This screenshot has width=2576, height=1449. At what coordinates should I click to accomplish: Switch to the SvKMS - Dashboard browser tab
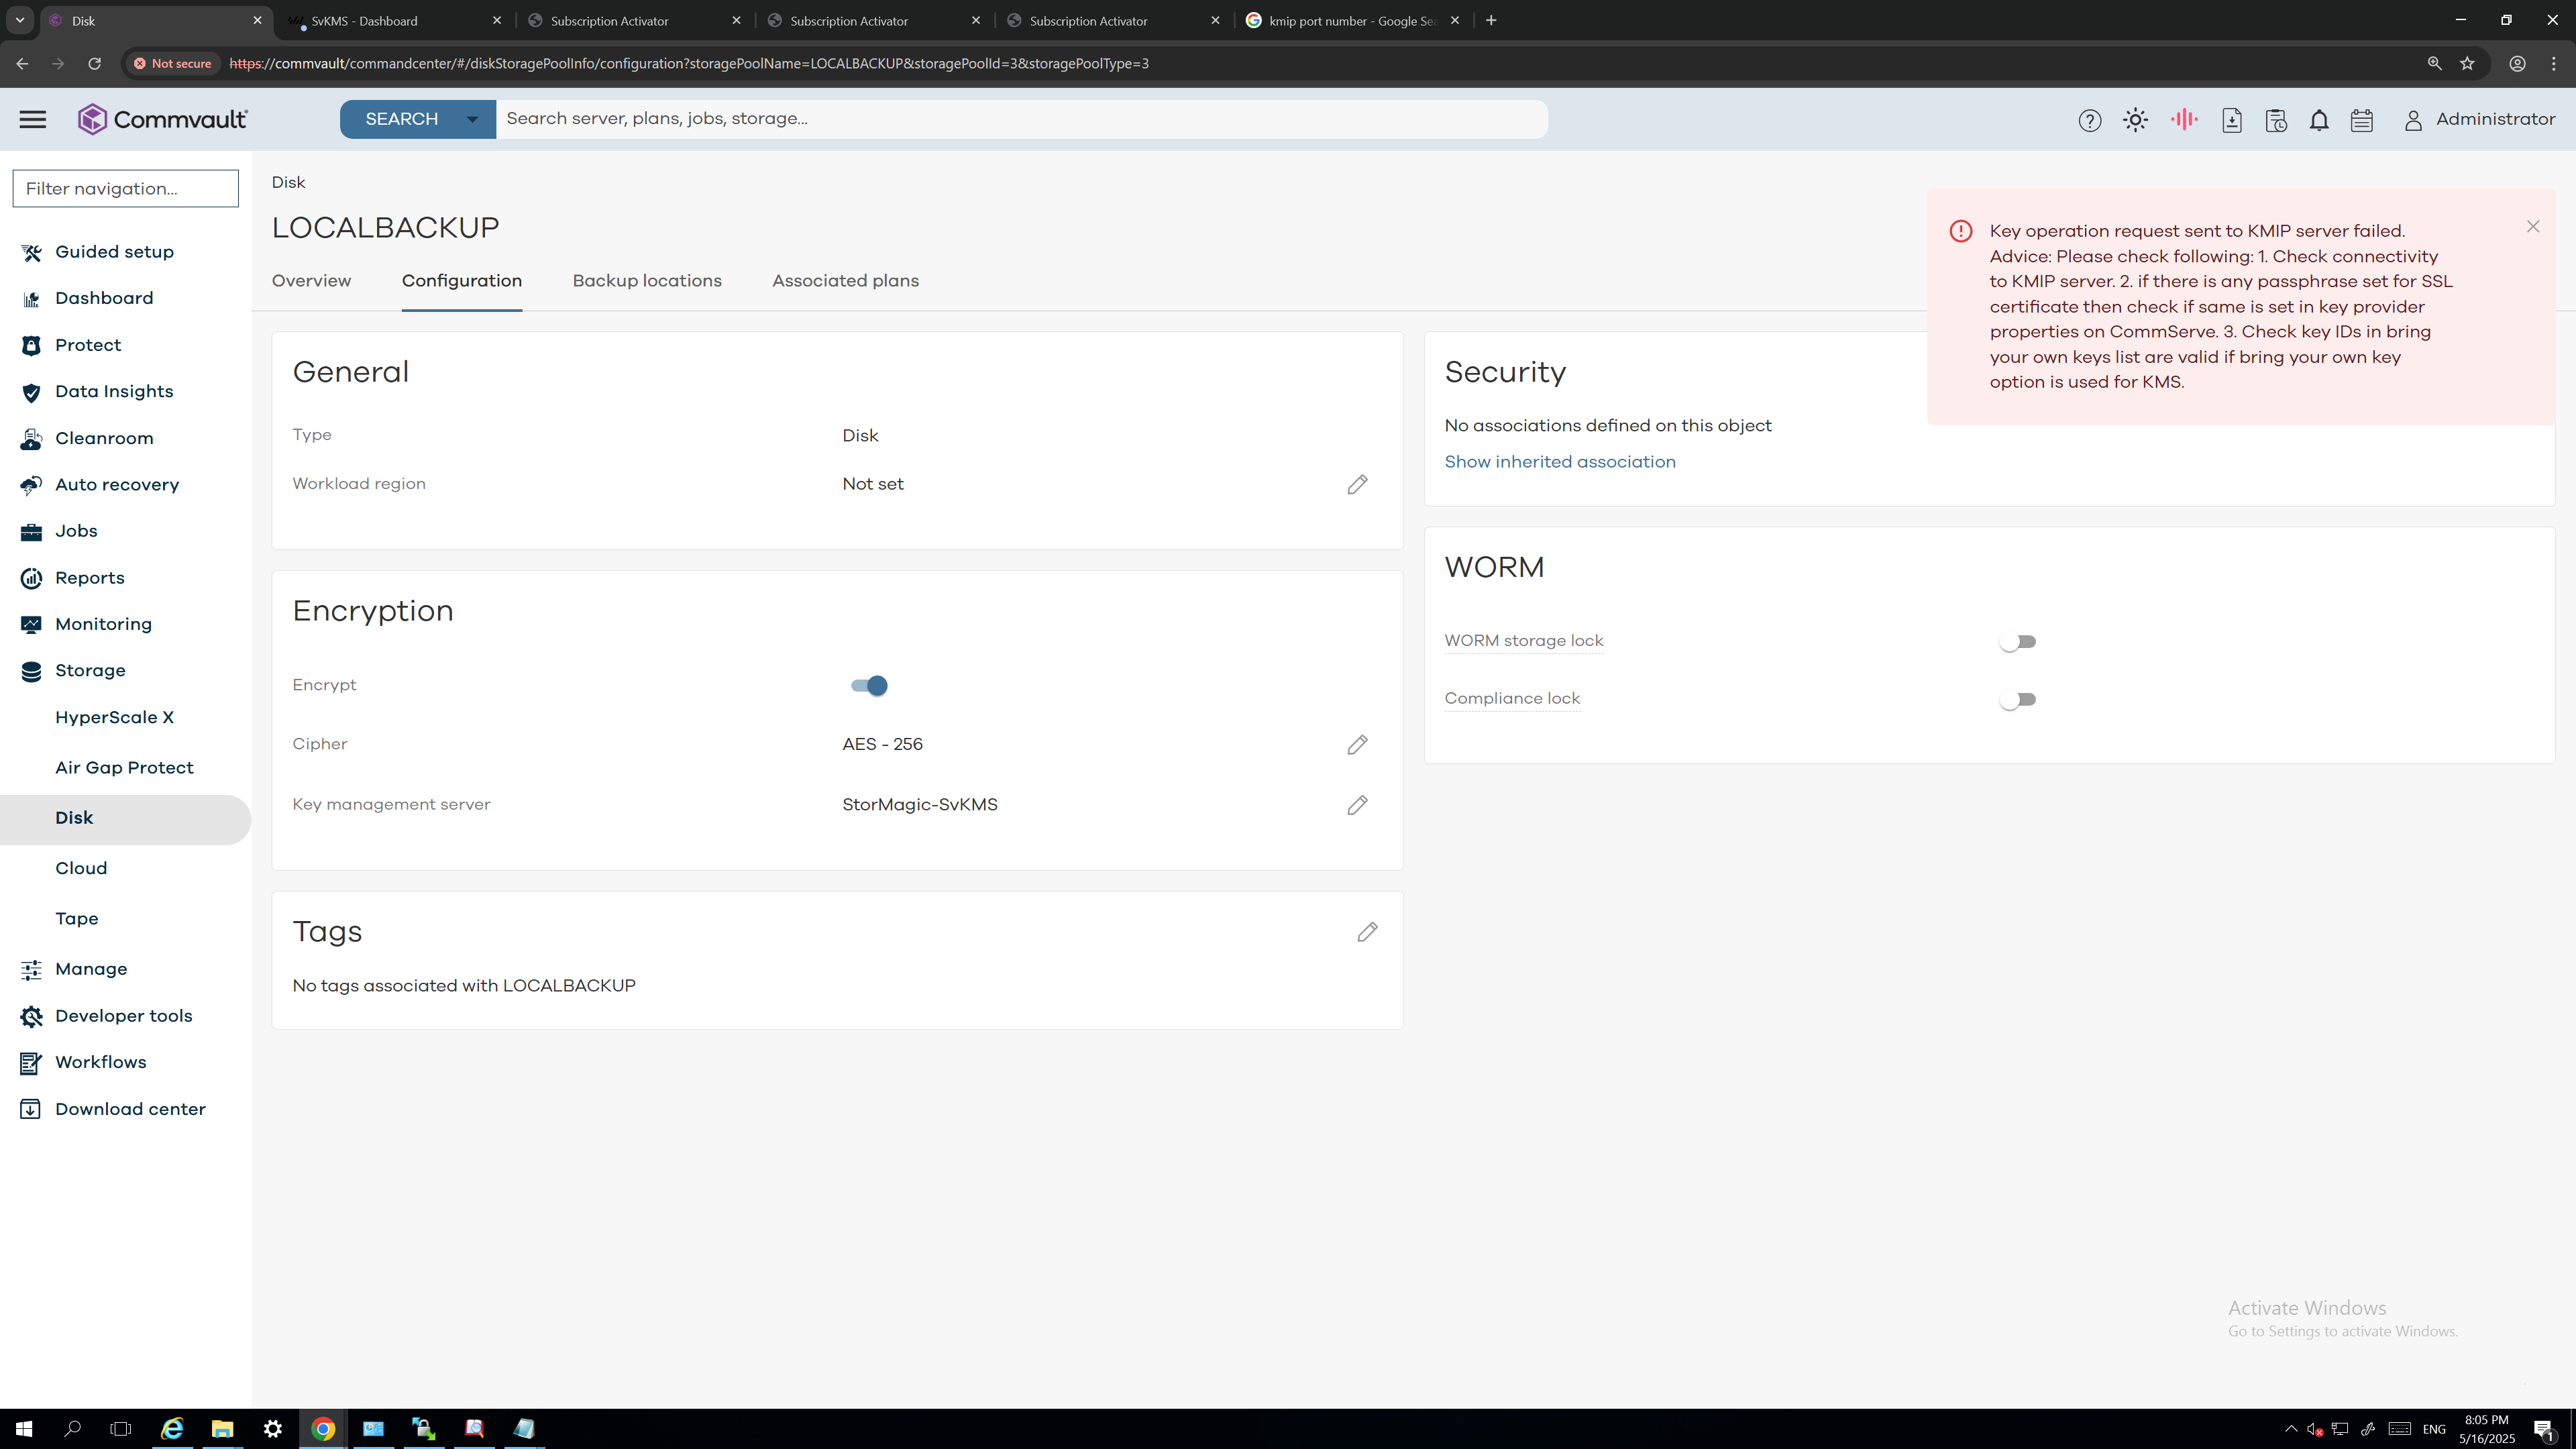click(395, 20)
